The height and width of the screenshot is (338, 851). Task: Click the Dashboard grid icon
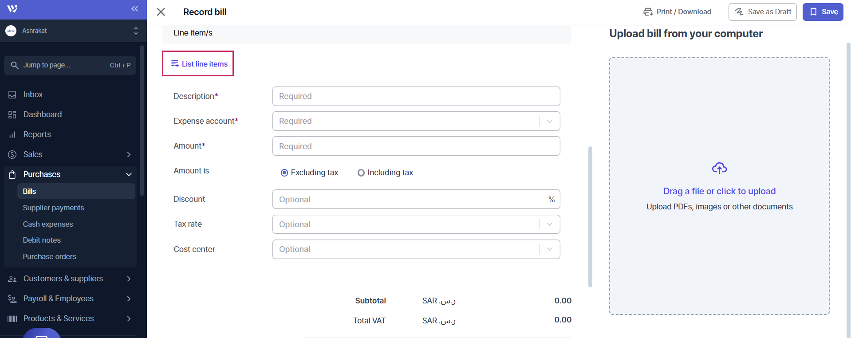tap(12, 114)
